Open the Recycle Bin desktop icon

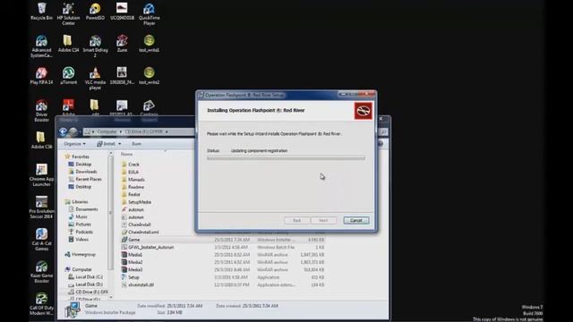42,12
